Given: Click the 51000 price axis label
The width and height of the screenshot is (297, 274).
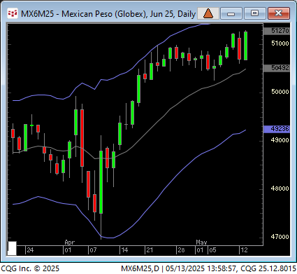Looking at the screenshot, I should (x=280, y=43).
